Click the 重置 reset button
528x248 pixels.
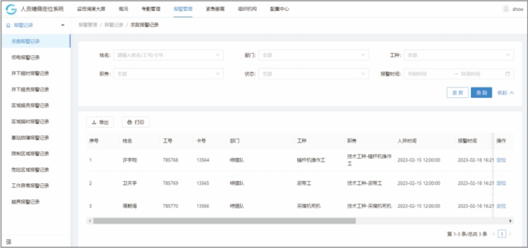click(458, 93)
